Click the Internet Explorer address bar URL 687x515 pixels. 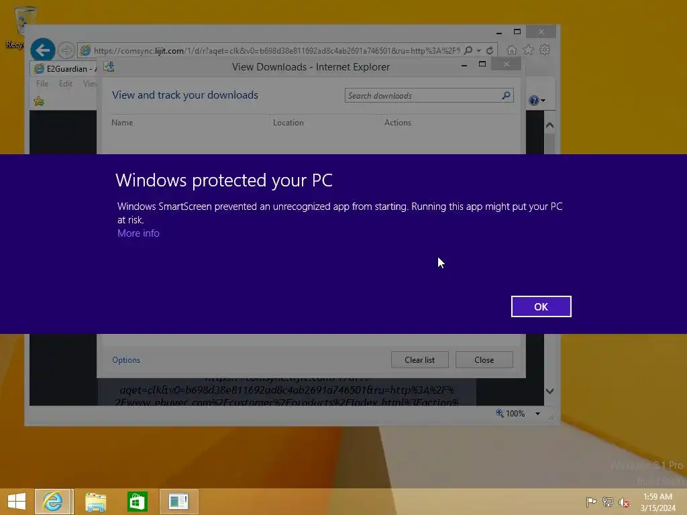click(x=277, y=51)
